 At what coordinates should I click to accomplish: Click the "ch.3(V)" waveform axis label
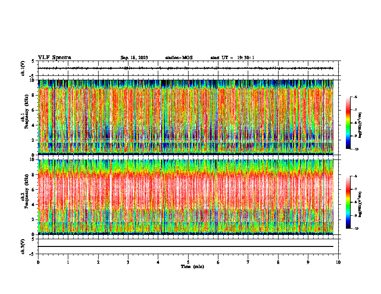coord(23,247)
